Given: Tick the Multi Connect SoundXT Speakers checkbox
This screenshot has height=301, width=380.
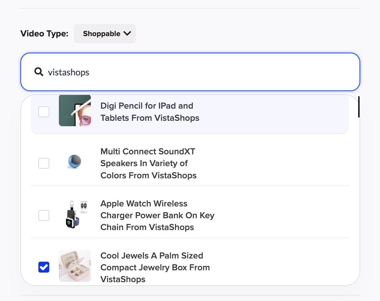Looking at the screenshot, I should click(x=44, y=163).
